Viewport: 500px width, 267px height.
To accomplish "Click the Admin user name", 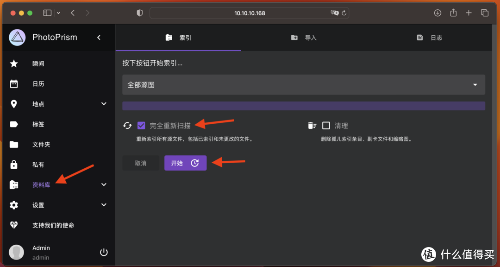I will (41, 248).
